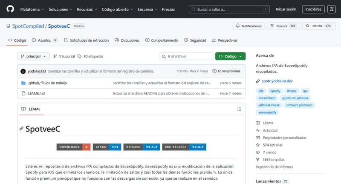Expand the green Código dropdown button

[x=230, y=56]
